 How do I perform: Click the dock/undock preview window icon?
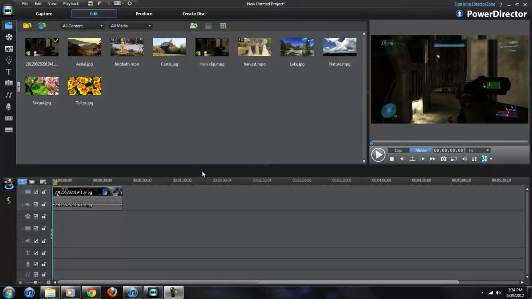pyautogui.click(x=454, y=159)
